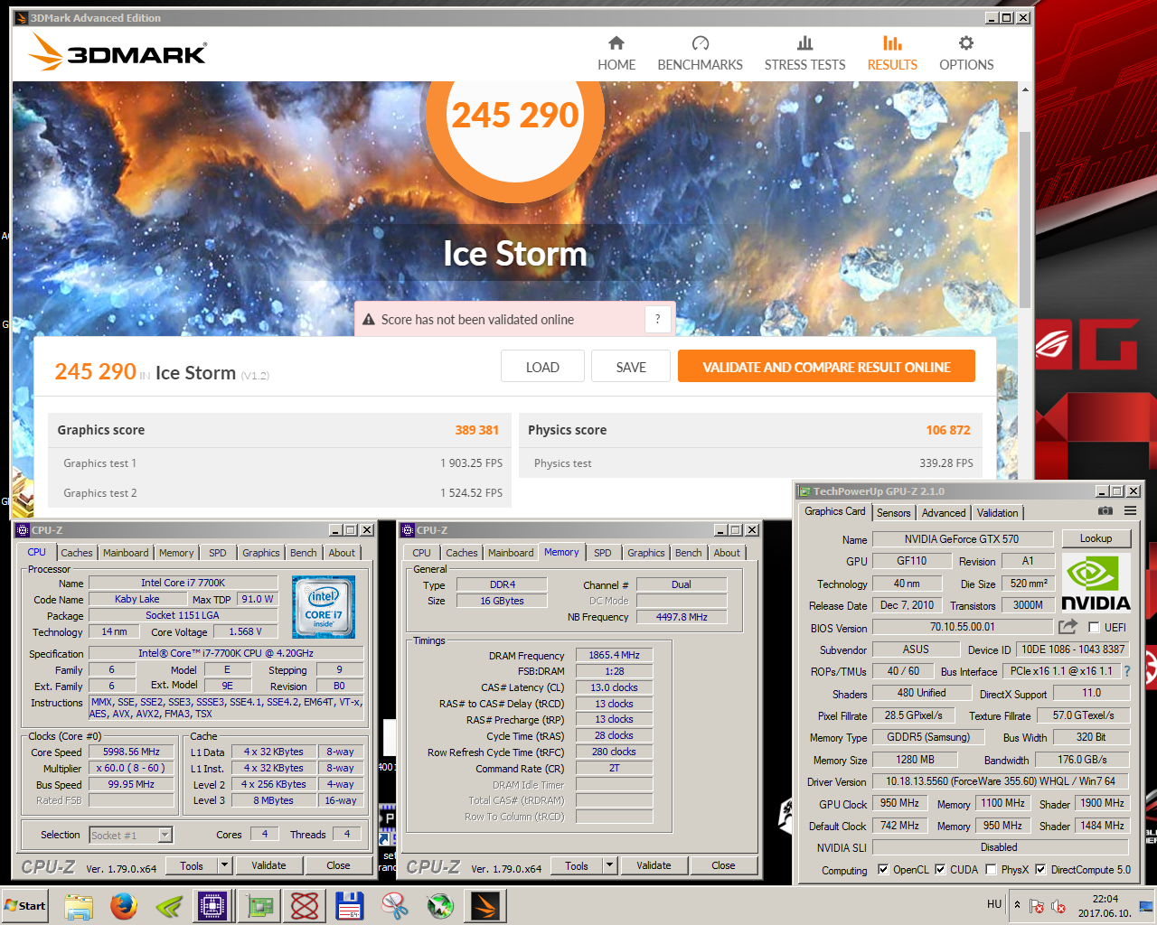Image resolution: width=1157 pixels, height=925 pixels.
Task: Switch to 3DMark taskbar icon
Action: click(484, 905)
